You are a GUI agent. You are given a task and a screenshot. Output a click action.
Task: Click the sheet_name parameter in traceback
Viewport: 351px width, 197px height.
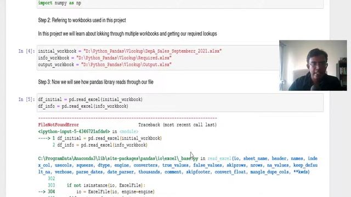[255, 158]
